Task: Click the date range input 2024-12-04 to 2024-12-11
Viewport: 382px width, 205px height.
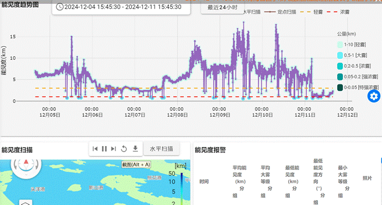Action: [x=121, y=7]
